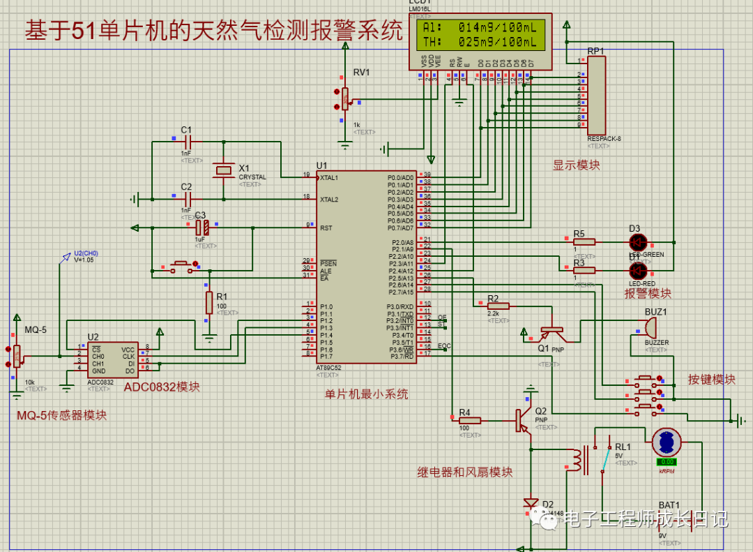Screen dimensions: 753x552
Task: Click the LED-GREEN part name text
Action: pyautogui.click(x=647, y=254)
